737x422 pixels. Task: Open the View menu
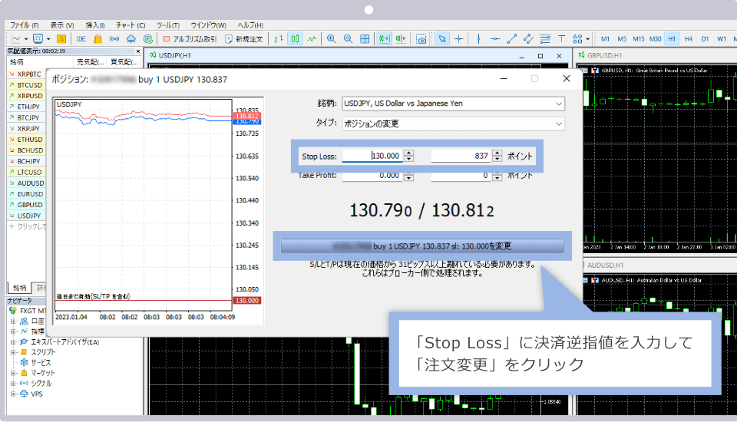pyautogui.click(x=62, y=25)
